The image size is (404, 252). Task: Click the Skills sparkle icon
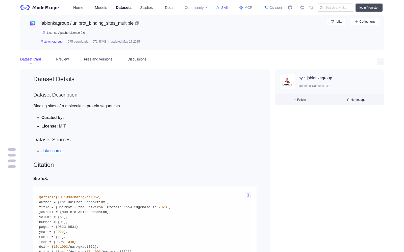pos(218,8)
